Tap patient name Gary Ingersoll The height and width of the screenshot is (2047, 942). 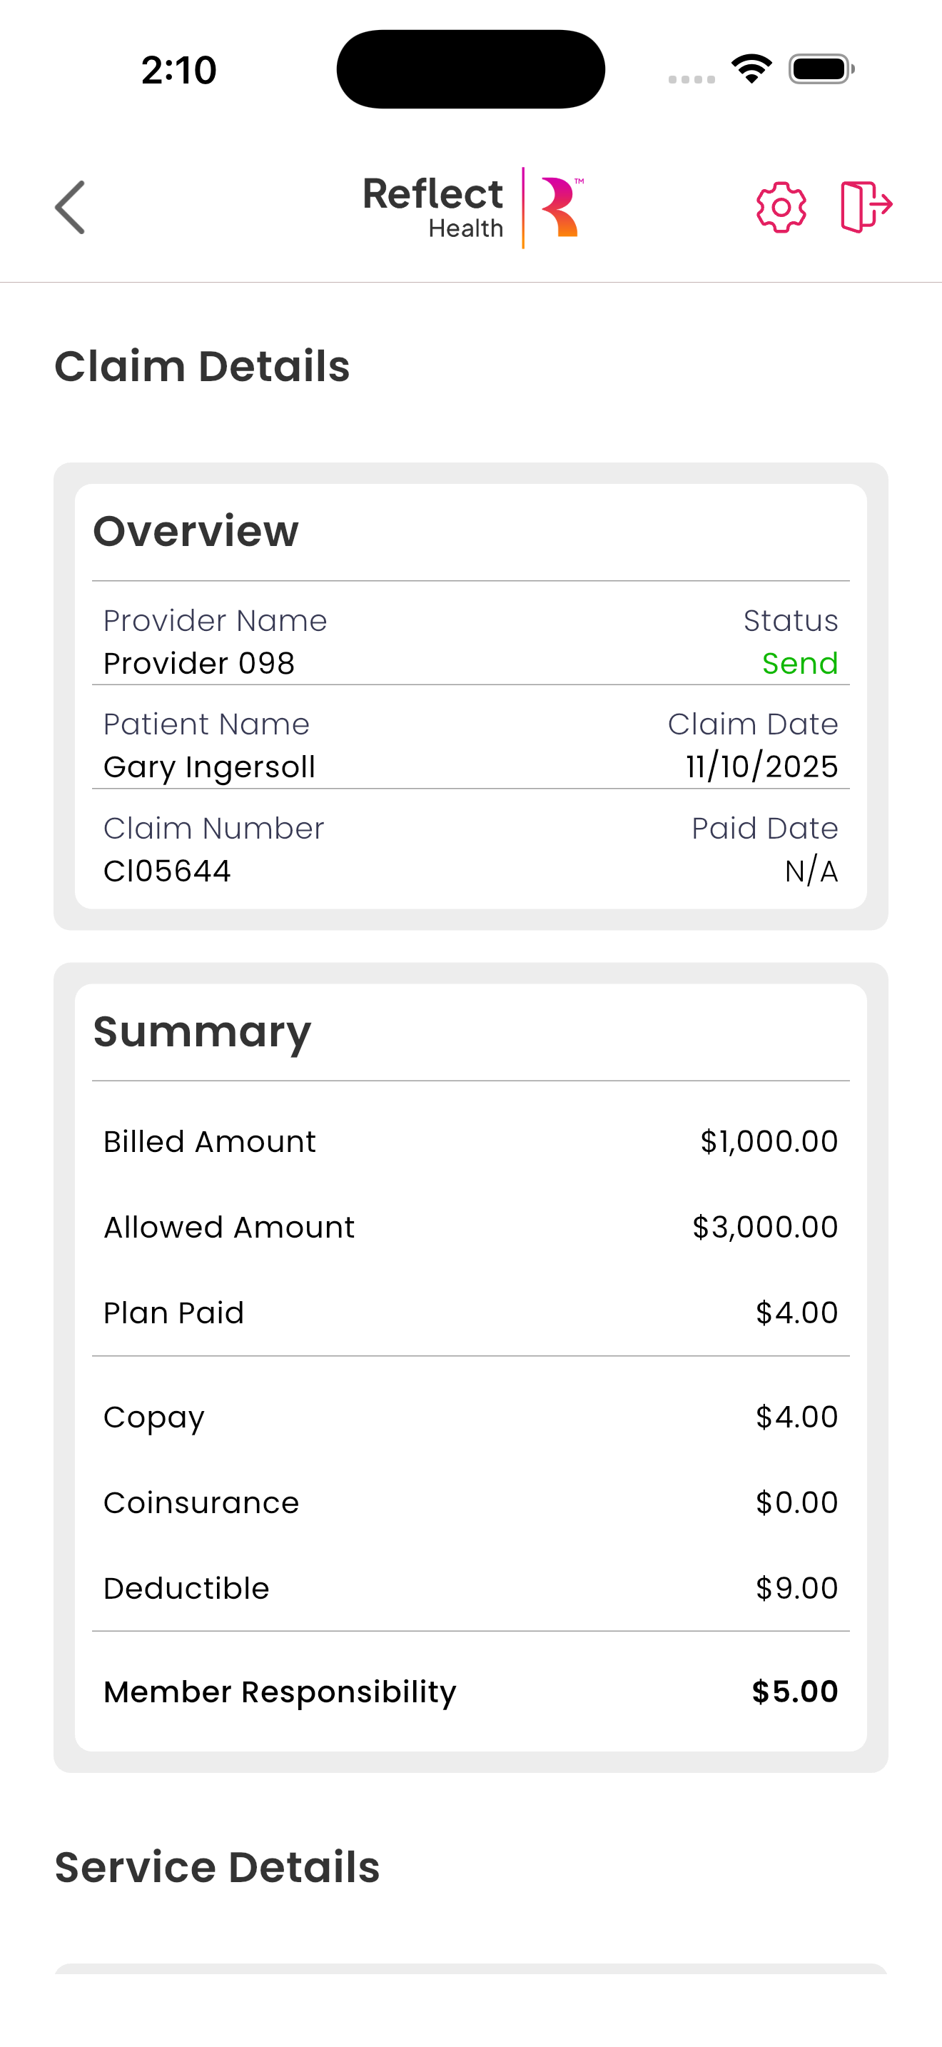click(x=210, y=767)
